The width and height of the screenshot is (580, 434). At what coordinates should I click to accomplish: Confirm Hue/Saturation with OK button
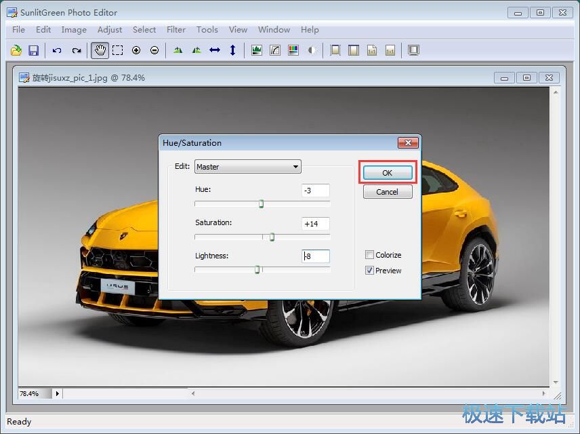tap(388, 172)
